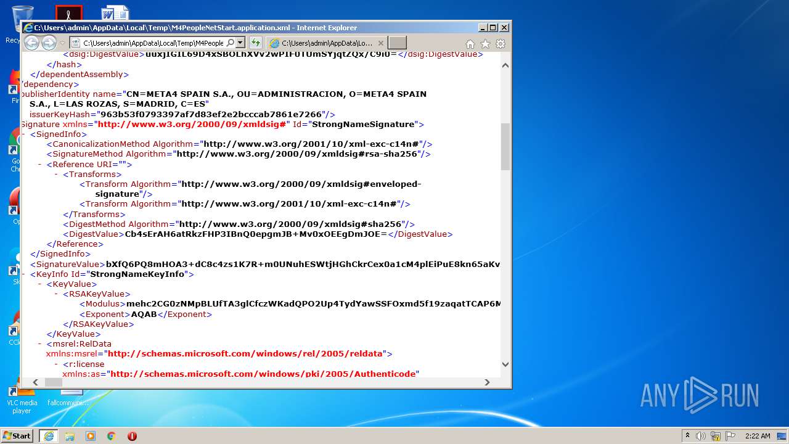The height and width of the screenshot is (444, 789).
Task: Launch Chrome from the taskbar
Action: (111, 435)
